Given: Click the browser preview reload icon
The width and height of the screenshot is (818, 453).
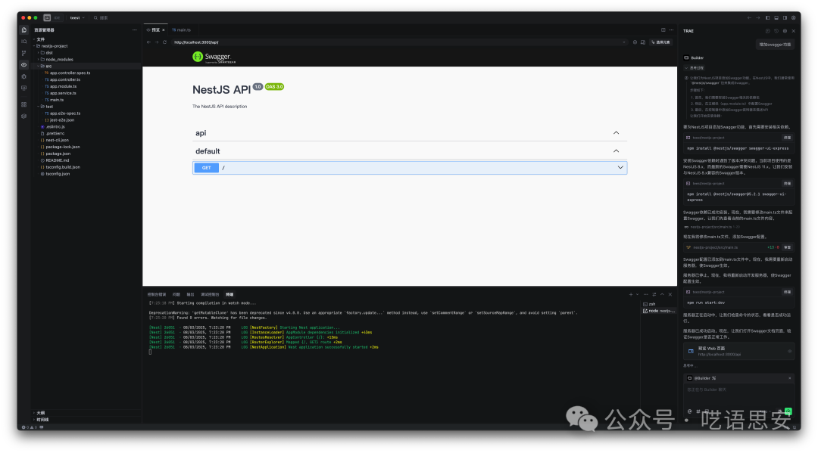Looking at the screenshot, I should tap(164, 42).
